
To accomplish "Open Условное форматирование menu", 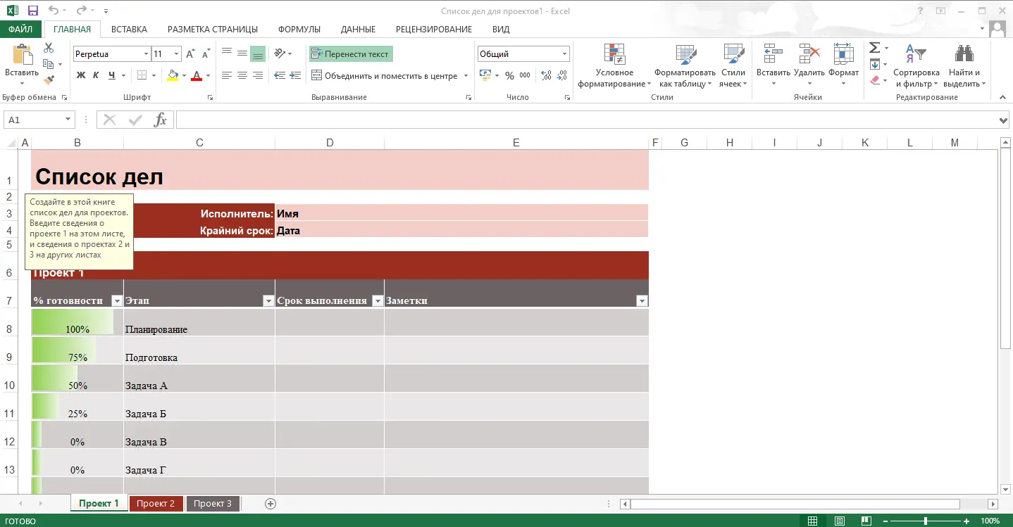I will (x=614, y=66).
